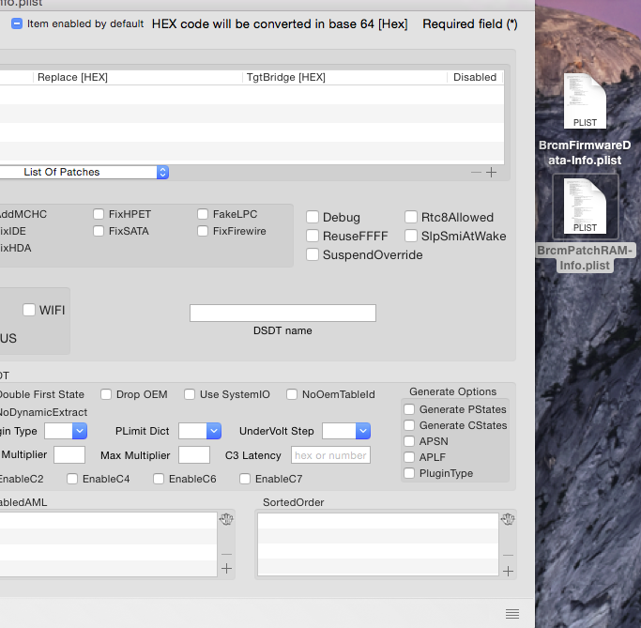Click plus icon beside DisabledAML list
Viewport: 641px width, 628px height.
226,568
